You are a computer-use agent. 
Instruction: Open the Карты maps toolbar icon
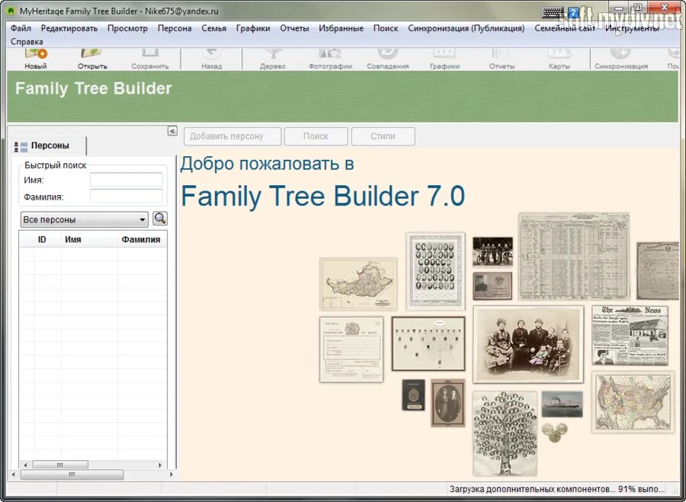pos(559,59)
